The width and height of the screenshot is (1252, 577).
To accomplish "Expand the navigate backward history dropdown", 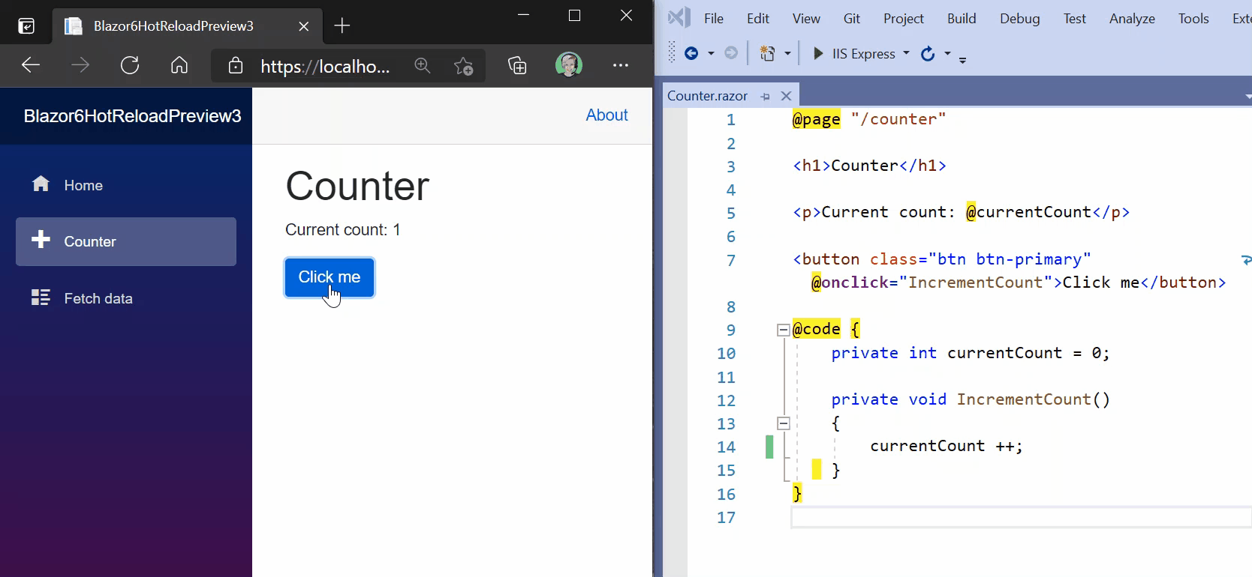I will point(711,54).
